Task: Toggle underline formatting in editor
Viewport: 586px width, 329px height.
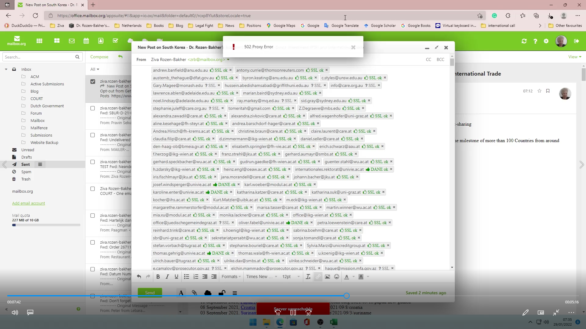Action: click(176, 277)
